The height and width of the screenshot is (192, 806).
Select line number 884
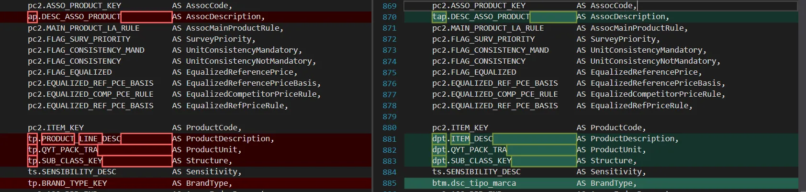pos(389,172)
